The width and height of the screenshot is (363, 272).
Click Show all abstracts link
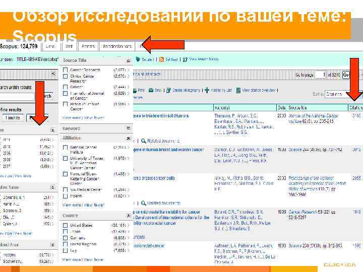(147, 74)
